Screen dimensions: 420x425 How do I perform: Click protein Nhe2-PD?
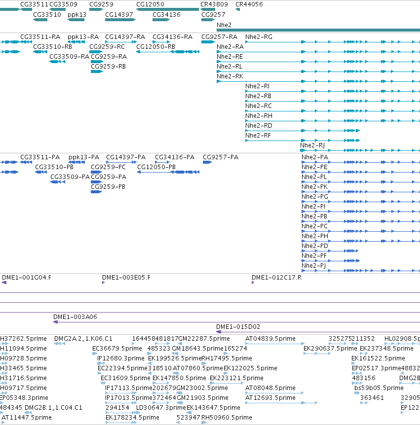coord(315,246)
